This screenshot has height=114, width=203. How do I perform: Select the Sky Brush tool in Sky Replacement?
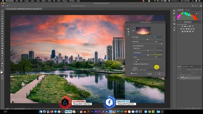click(x=128, y=29)
